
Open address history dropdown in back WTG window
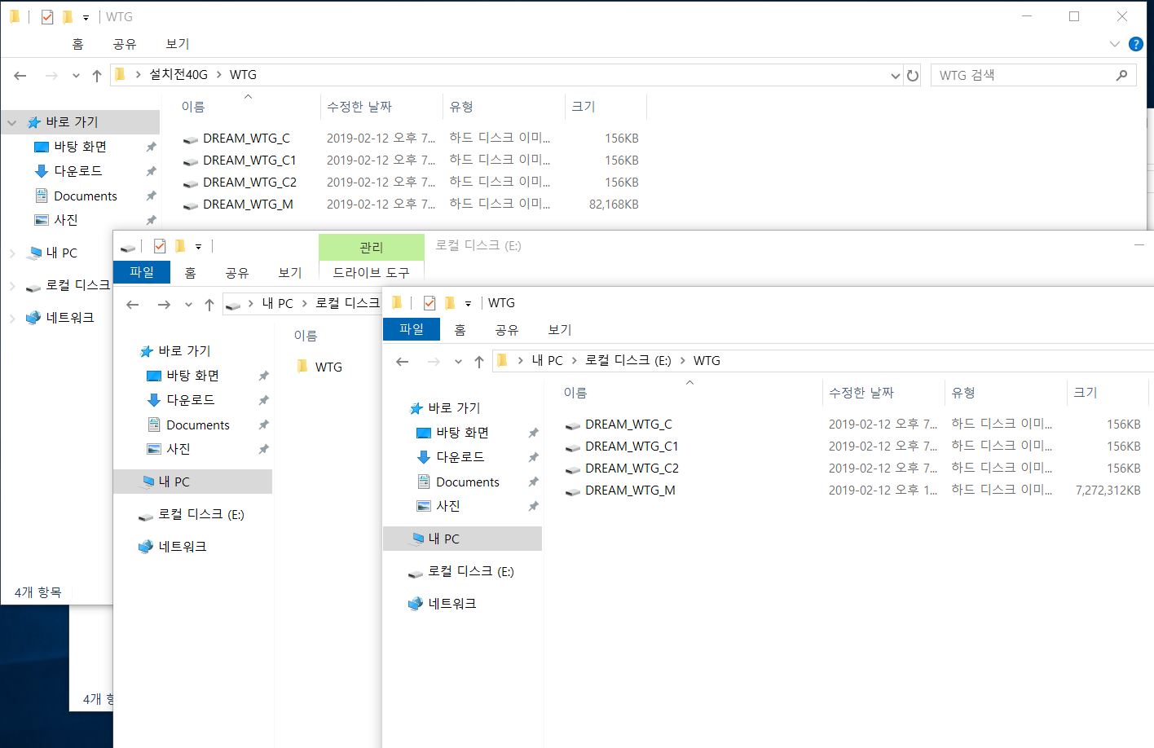(x=896, y=76)
